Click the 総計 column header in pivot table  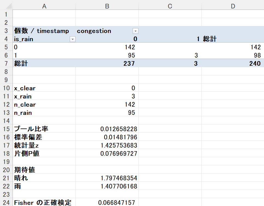pos(233,39)
